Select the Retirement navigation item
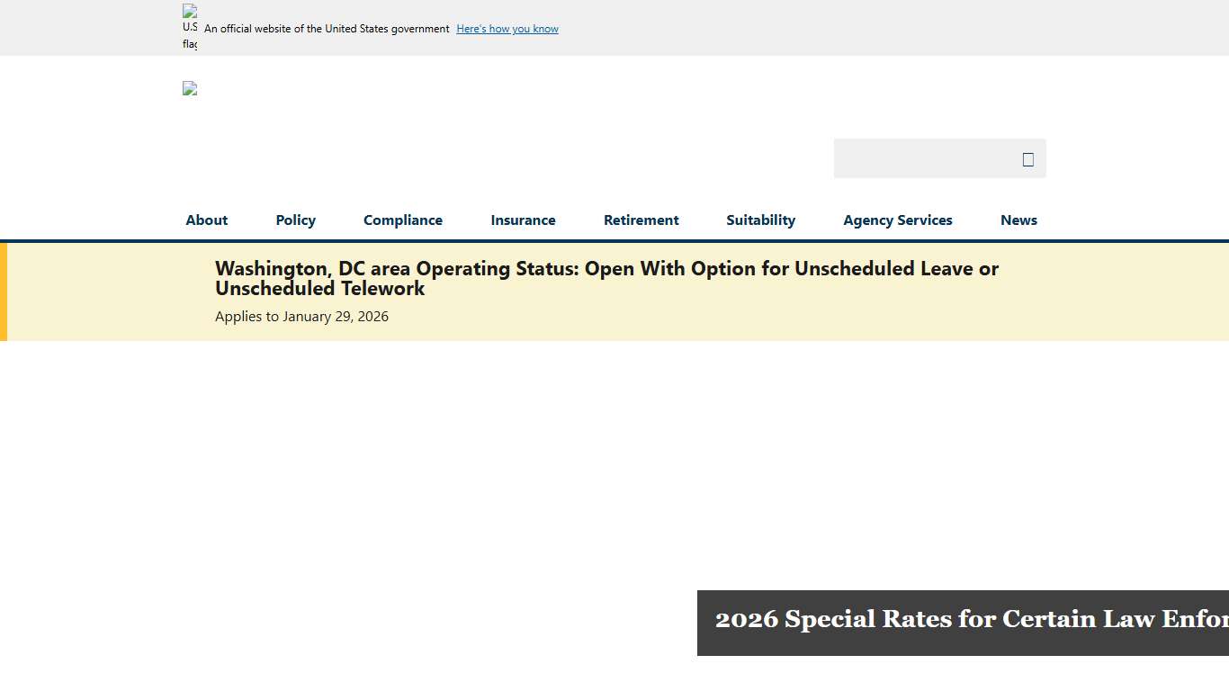The image size is (1229, 691). (641, 220)
